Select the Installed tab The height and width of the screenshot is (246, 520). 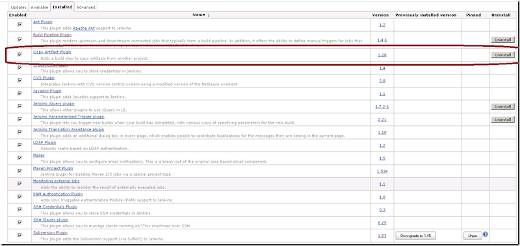[x=62, y=6]
